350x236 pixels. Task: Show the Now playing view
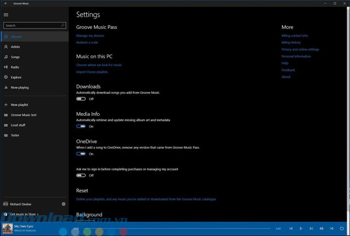(20, 87)
